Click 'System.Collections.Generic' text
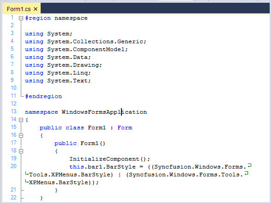 tap(95, 41)
